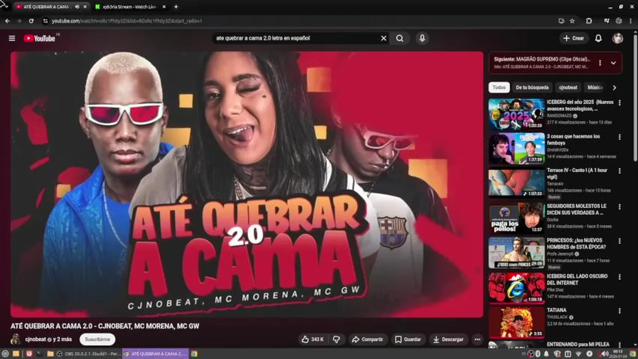Open the Crear button
Screen dimensions: 638x359
[x=573, y=38]
